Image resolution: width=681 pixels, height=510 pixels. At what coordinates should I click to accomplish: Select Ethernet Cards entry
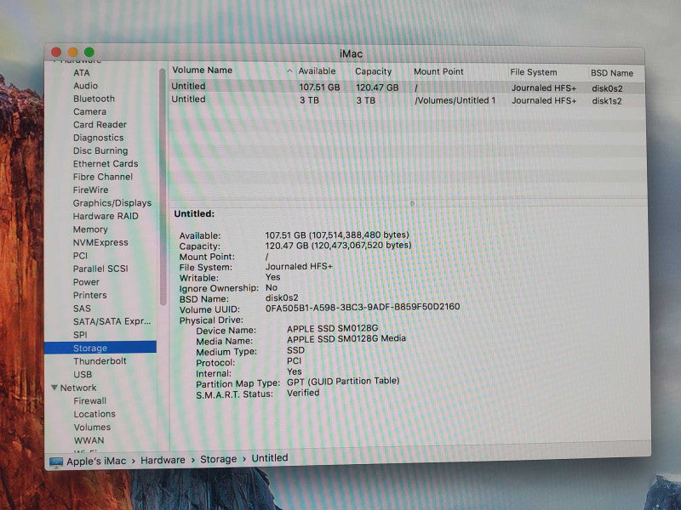[x=105, y=164]
